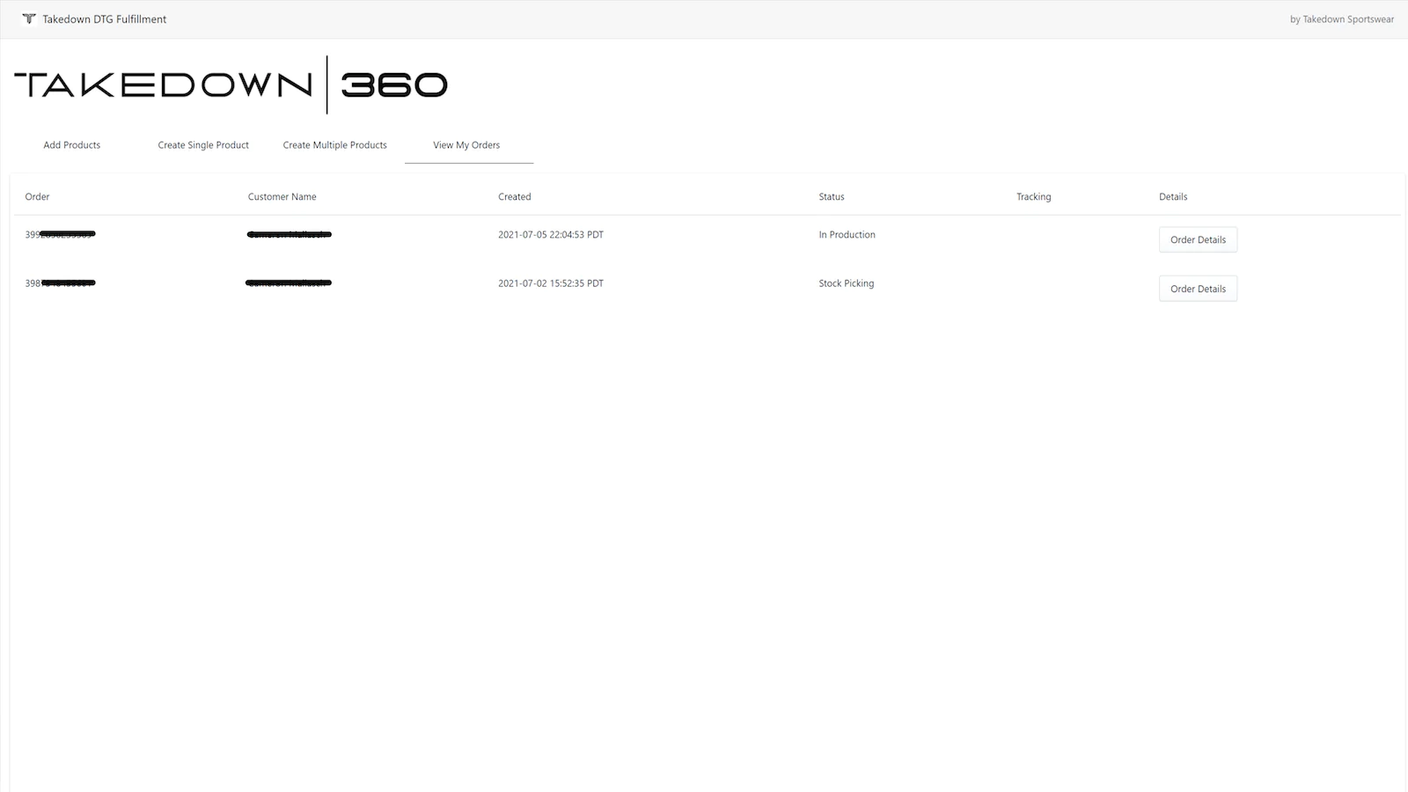The height and width of the screenshot is (792, 1408).
Task: Open the Create Multiple Products tab
Action: click(334, 144)
